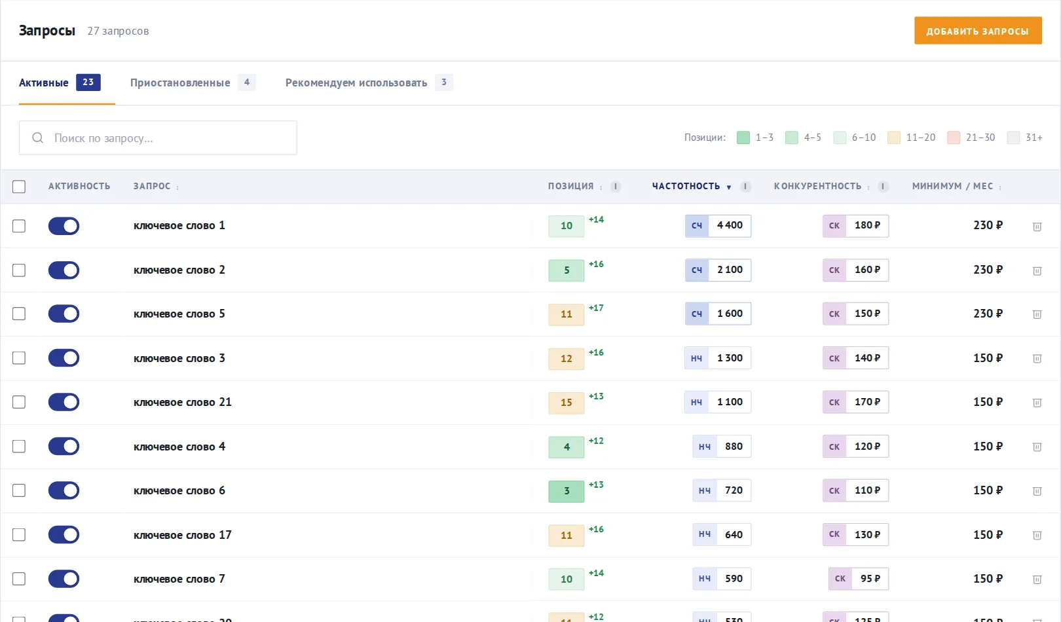Viewport: 1061px width, 622px height.
Task: Open info icon next to Конкурентность header
Action: click(x=883, y=187)
